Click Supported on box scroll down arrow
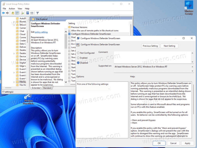This screenshot has width=197, height=148. pos(192,71)
